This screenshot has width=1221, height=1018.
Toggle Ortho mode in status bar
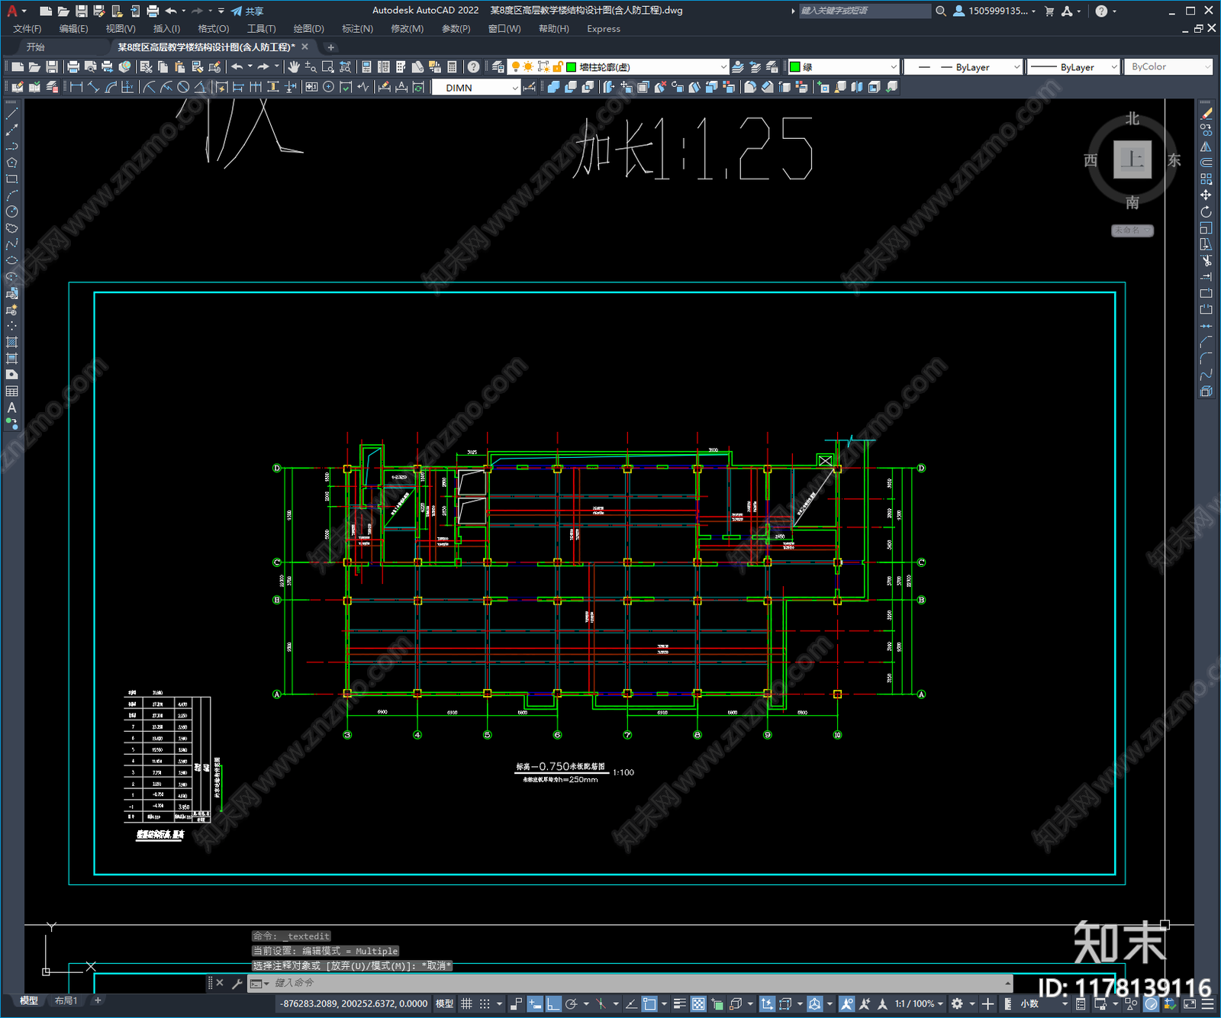click(x=553, y=1004)
